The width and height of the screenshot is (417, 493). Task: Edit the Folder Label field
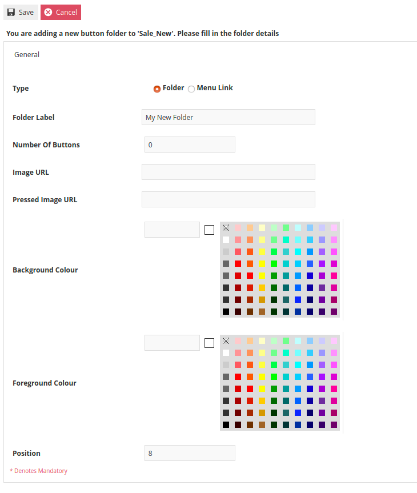[228, 117]
